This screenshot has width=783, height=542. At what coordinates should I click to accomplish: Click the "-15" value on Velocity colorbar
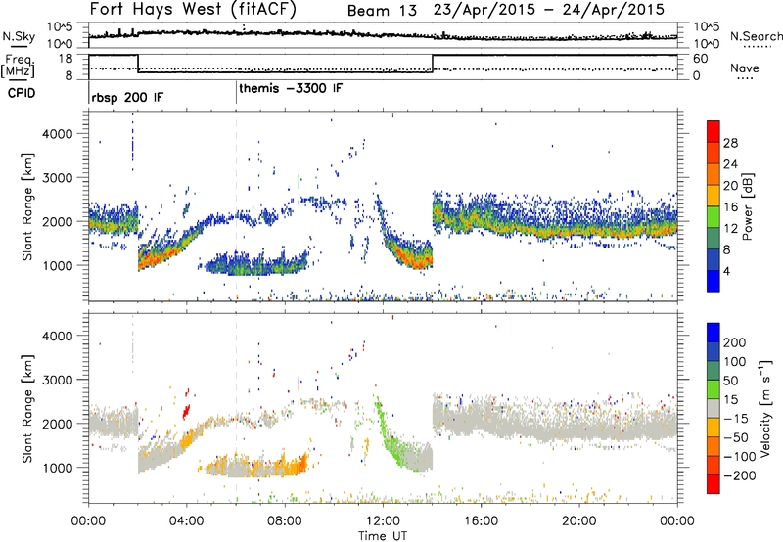click(736, 418)
